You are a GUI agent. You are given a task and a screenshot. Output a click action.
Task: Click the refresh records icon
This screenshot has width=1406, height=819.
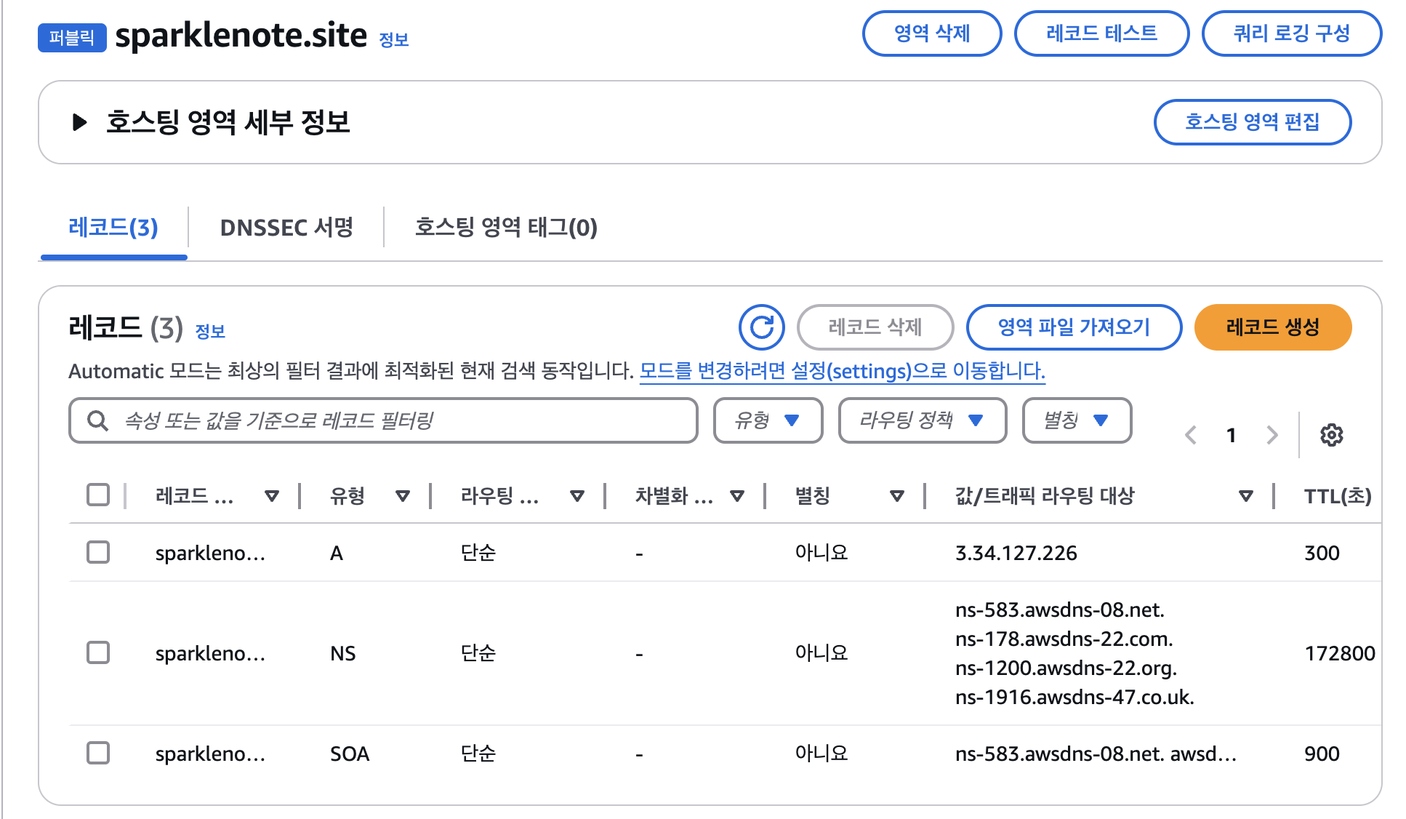761,327
